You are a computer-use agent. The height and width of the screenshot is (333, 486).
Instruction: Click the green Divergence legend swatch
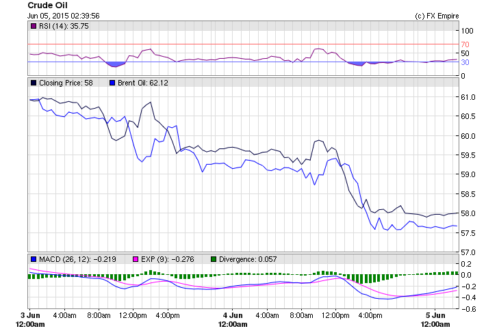[214, 259]
